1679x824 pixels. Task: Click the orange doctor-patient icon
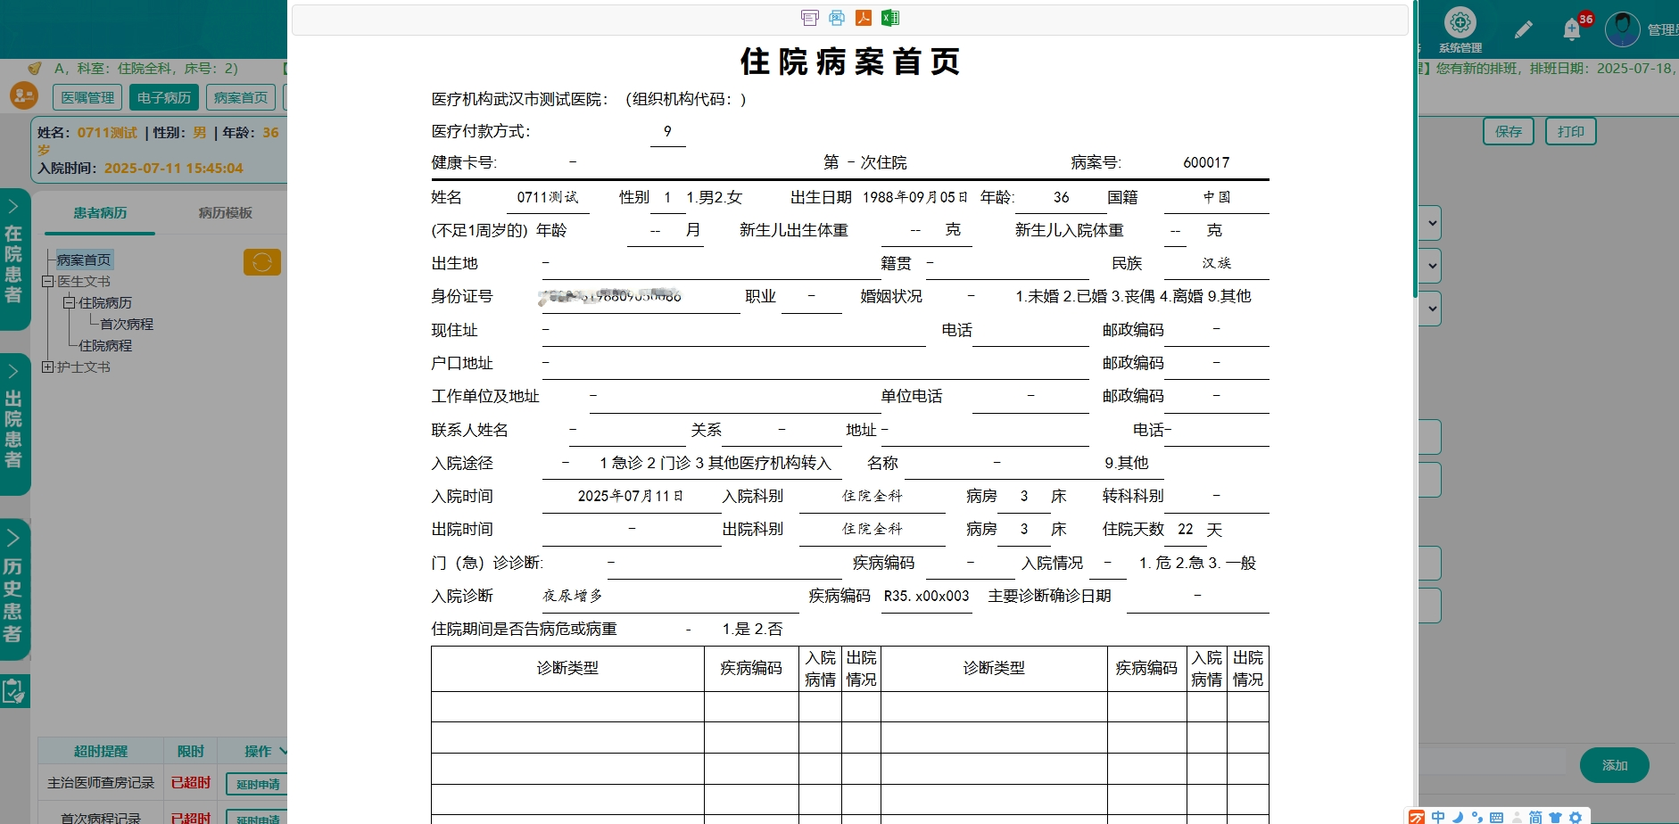24,95
